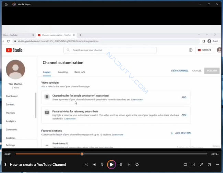Open the Help question mark icon
This screenshot has width=223, height=173.
click(x=190, y=50)
